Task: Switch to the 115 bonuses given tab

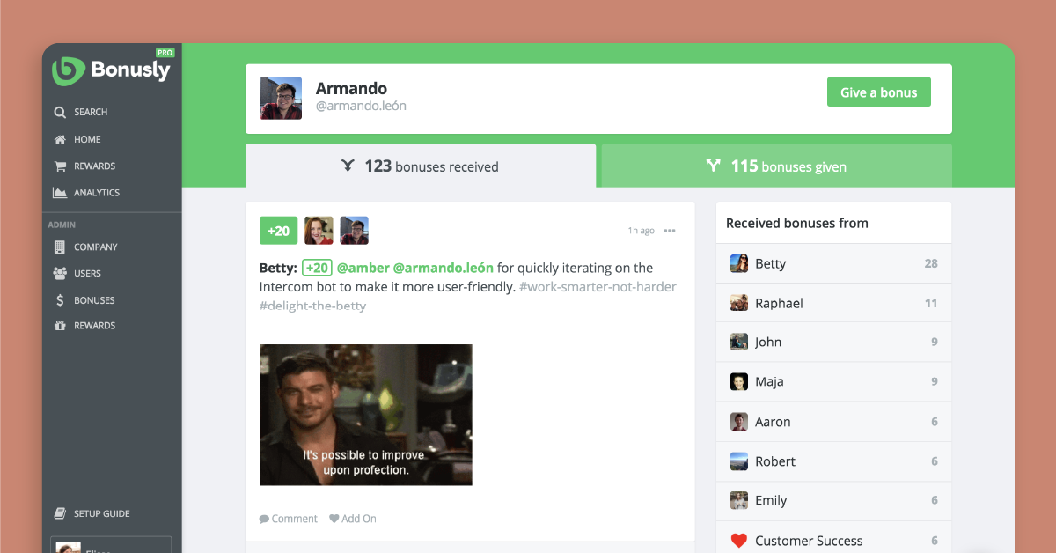Action: [776, 166]
